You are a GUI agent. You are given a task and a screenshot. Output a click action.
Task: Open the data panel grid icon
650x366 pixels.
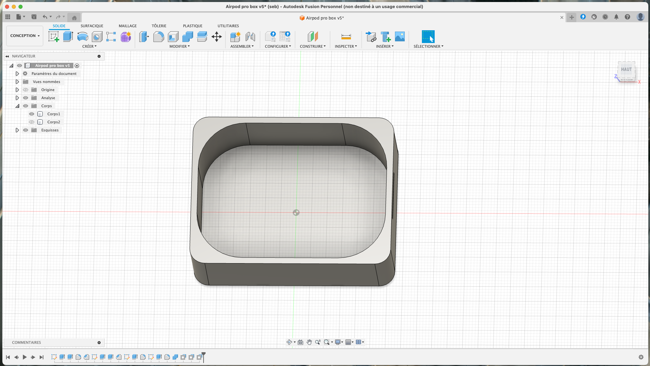coord(8,17)
